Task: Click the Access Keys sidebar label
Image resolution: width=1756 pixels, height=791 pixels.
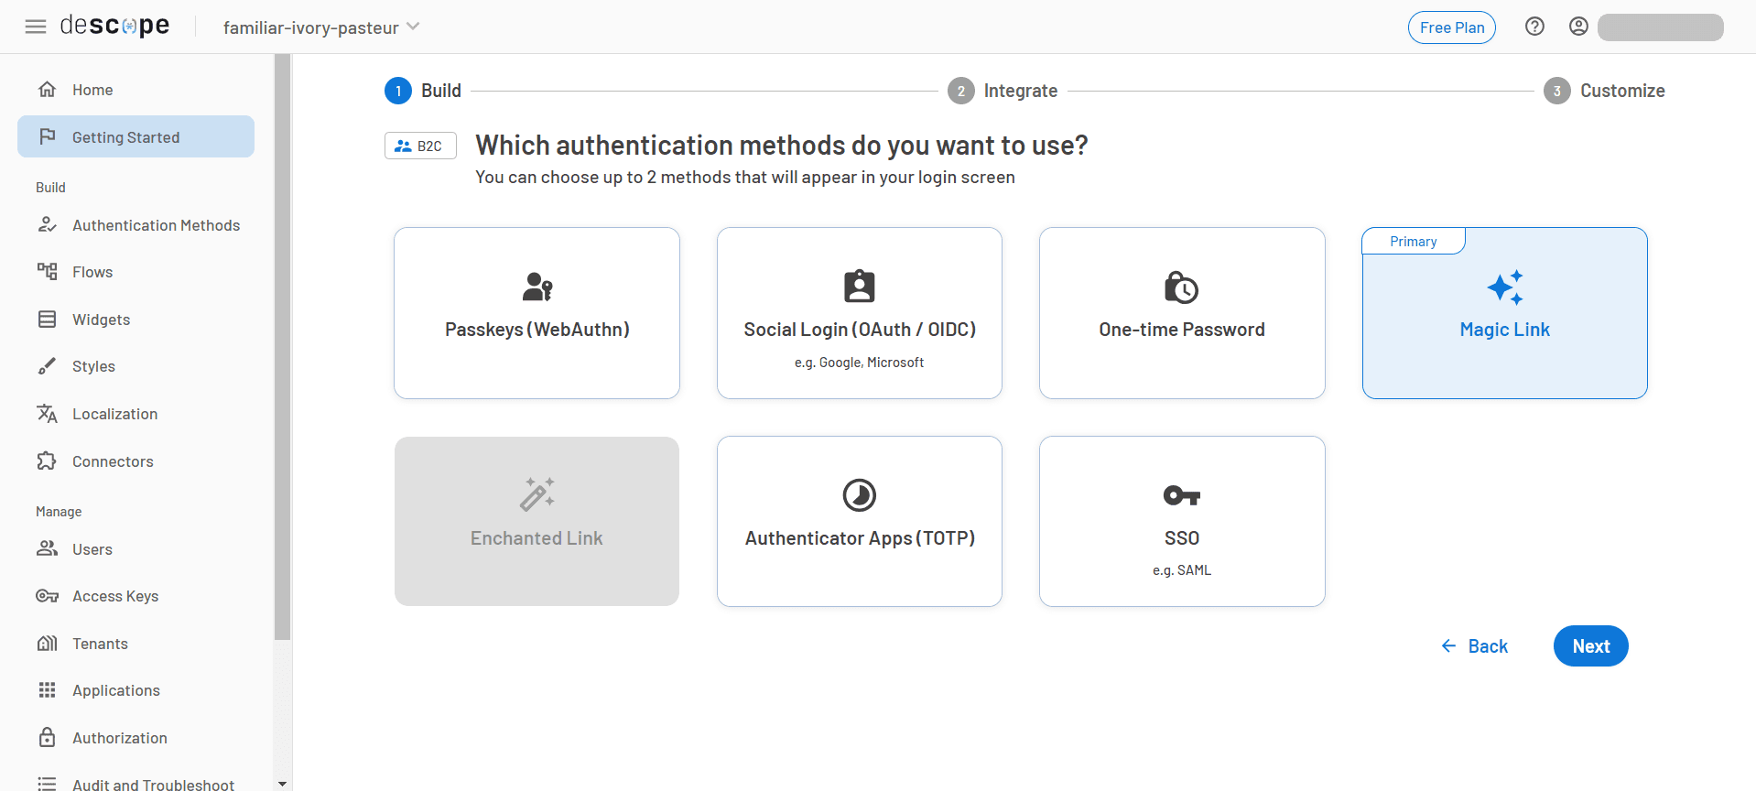Action: pyautogui.click(x=115, y=596)
